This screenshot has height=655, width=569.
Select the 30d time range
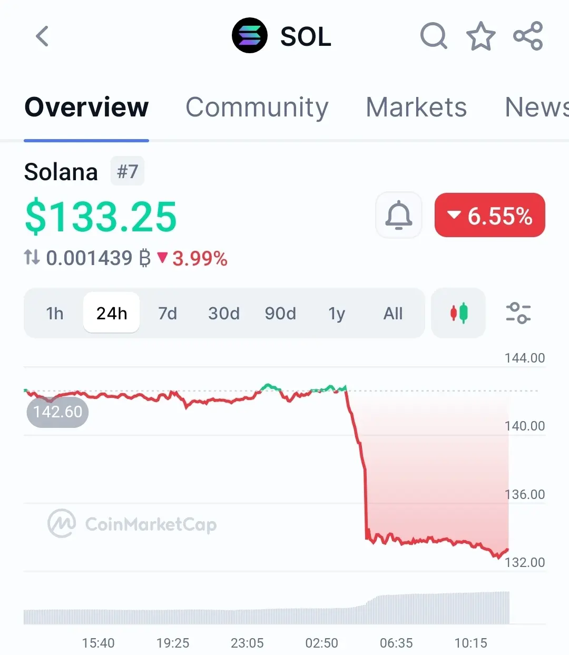pos(224,314)
